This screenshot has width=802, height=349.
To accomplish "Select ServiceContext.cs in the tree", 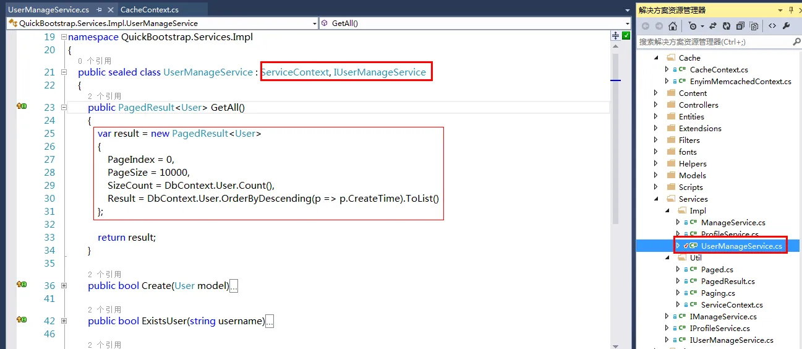I will click(732, 304).
